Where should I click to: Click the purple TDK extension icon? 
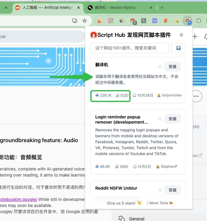(155, 21)
